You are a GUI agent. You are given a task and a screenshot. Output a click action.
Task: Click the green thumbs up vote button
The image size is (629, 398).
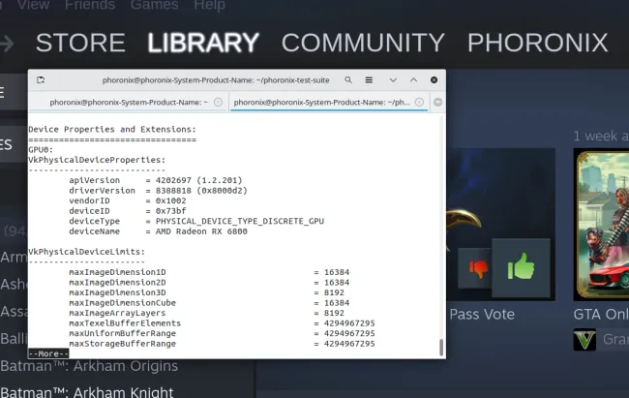(x=521, y=267)
